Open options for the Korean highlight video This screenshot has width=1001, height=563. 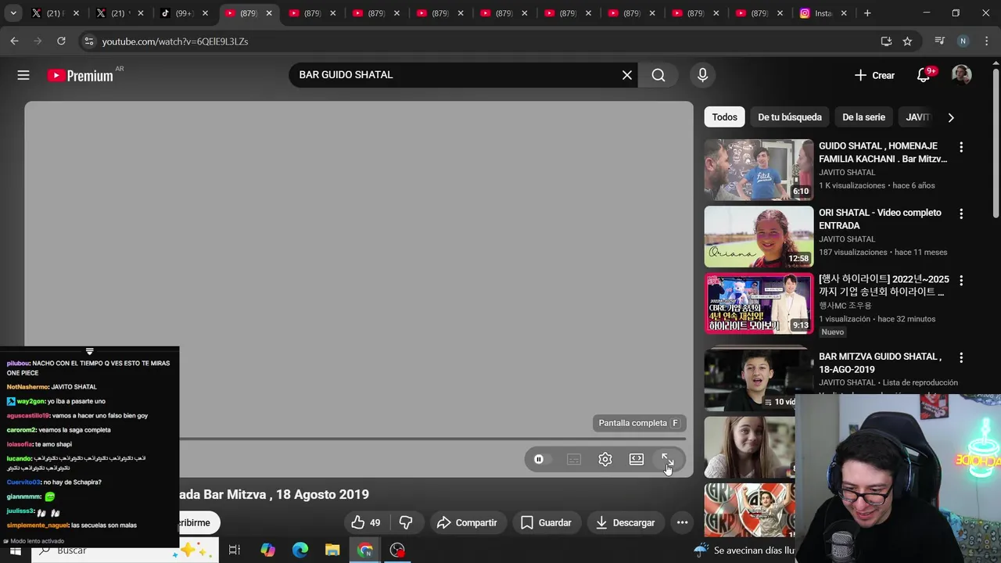coord(961,280)
